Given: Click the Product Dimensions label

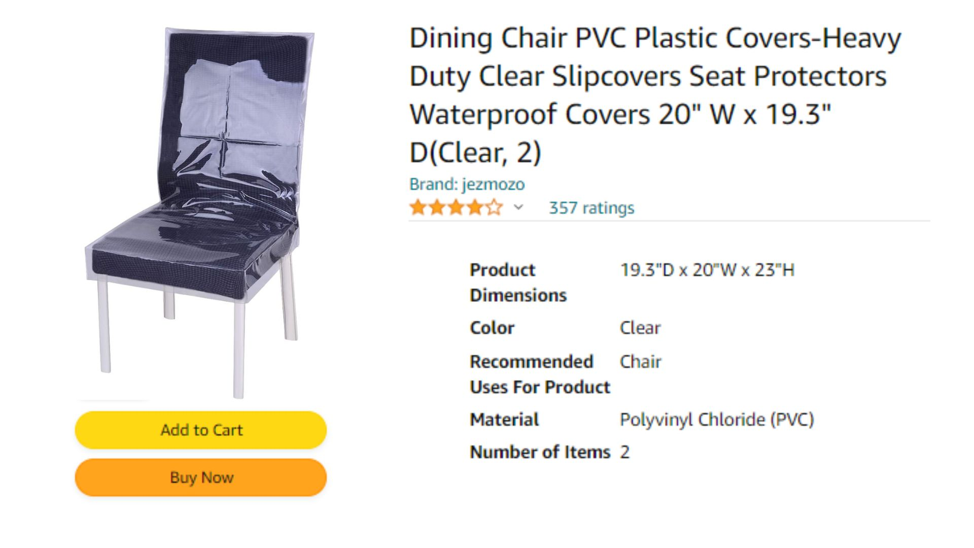Looking at the screenshot, I should tap(518, 282).
